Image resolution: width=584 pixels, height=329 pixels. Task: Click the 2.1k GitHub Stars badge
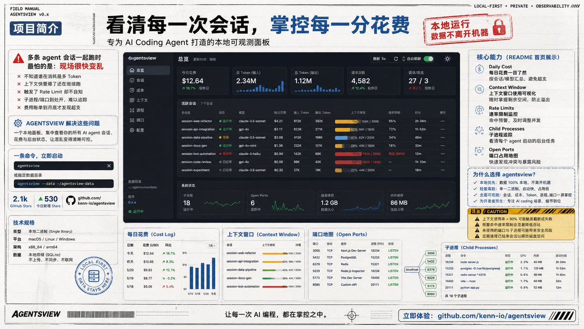[20, 201]
